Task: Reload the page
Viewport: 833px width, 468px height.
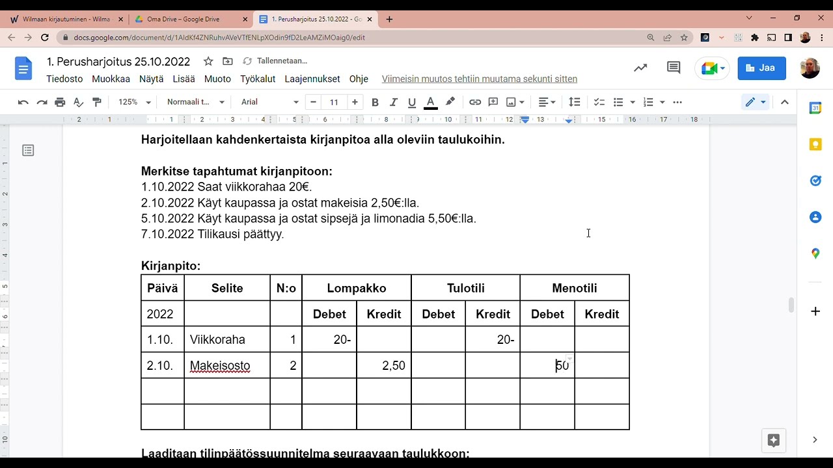Action: pos(44,38)
